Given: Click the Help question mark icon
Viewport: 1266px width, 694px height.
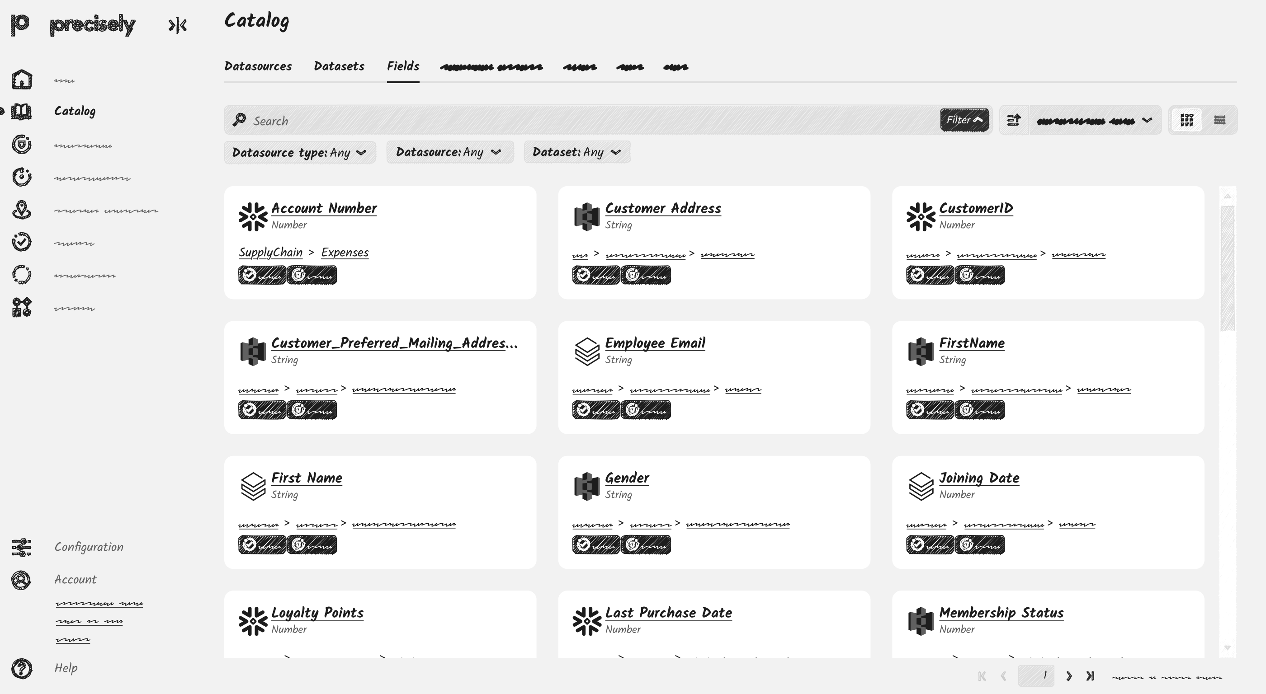Looking at the screenshot, I should (22, 668).
